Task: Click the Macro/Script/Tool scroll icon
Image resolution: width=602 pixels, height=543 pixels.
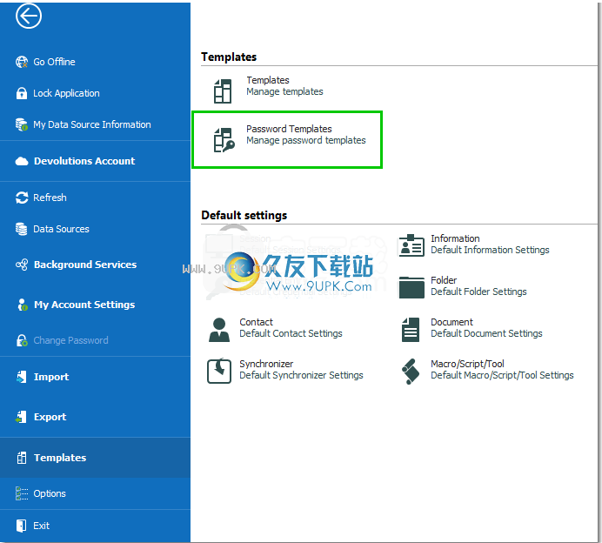Action: point(411,371)
